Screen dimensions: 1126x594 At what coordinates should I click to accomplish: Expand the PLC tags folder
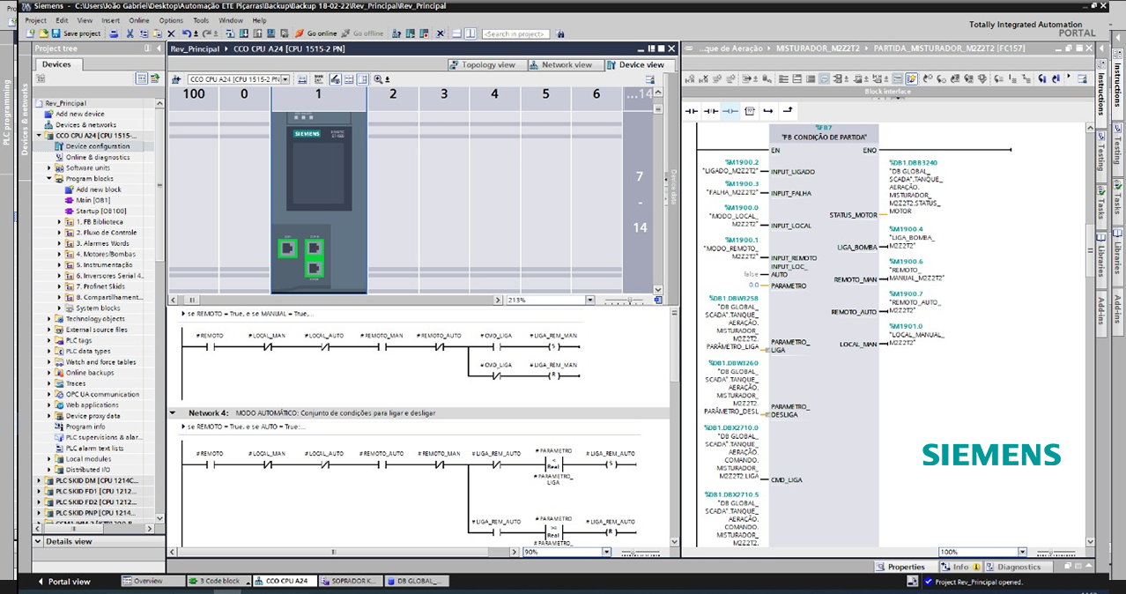50,340
